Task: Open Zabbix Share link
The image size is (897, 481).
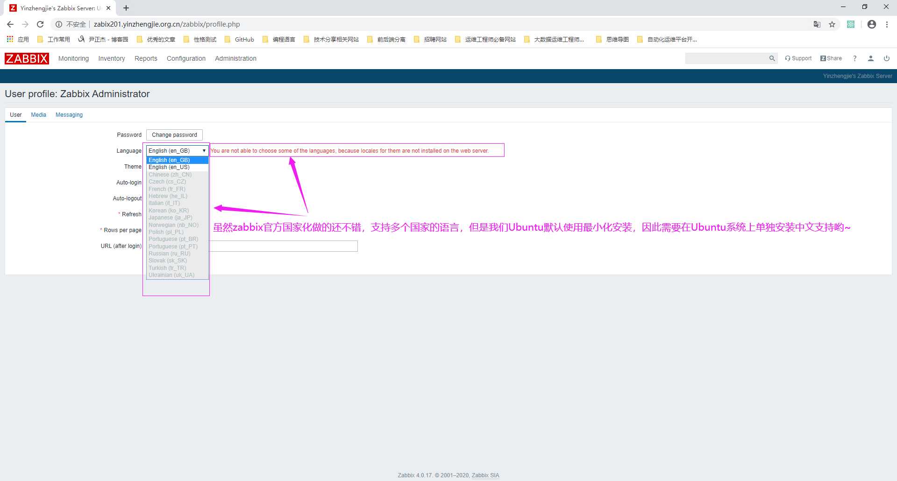Action: 831,58
